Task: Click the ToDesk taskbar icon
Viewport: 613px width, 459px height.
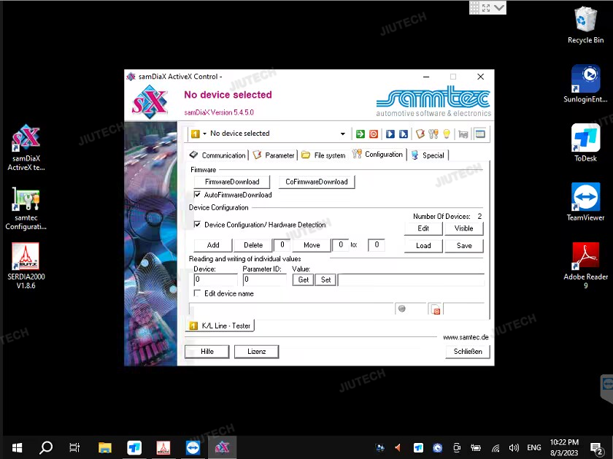Action: [x=134, y=447]
